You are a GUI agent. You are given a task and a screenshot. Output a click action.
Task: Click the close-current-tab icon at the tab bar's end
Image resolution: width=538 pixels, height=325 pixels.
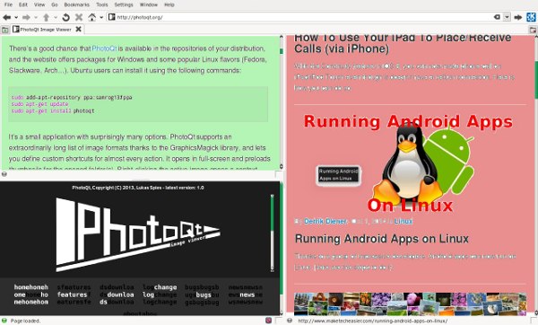point(533,31)
